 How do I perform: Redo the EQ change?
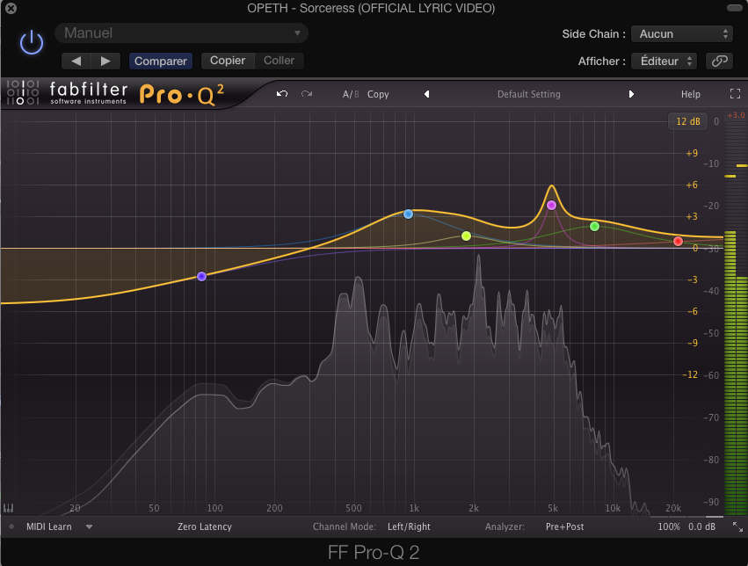tap(307, 94)
